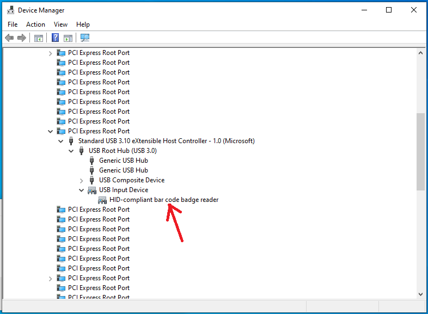Open the Help menu
This screenshot has width=428, height=314.
pos(83,24)
